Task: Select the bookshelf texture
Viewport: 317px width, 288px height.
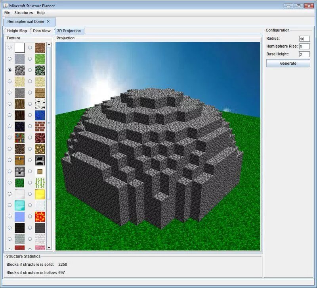Action: (19, 137)
